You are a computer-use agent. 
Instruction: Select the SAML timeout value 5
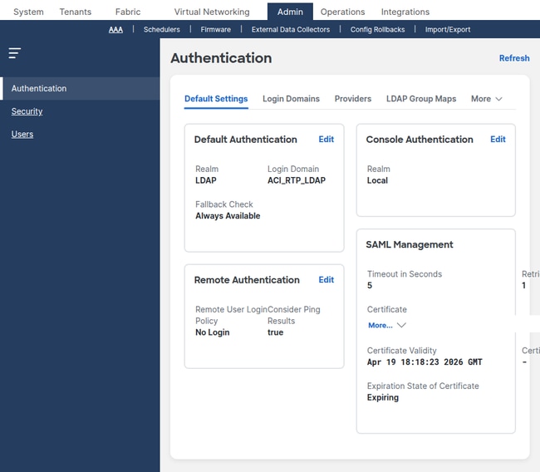pos(370,286)
